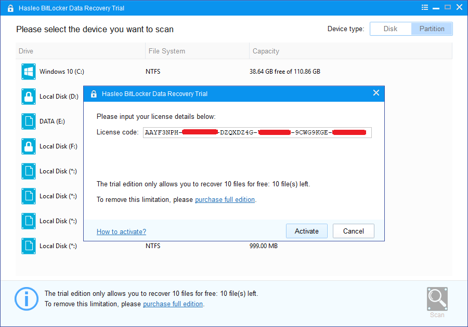This screenshot has height=327, width=468.
Task: Click the info icon in bottom notice
Action: [x=27, y=298]
